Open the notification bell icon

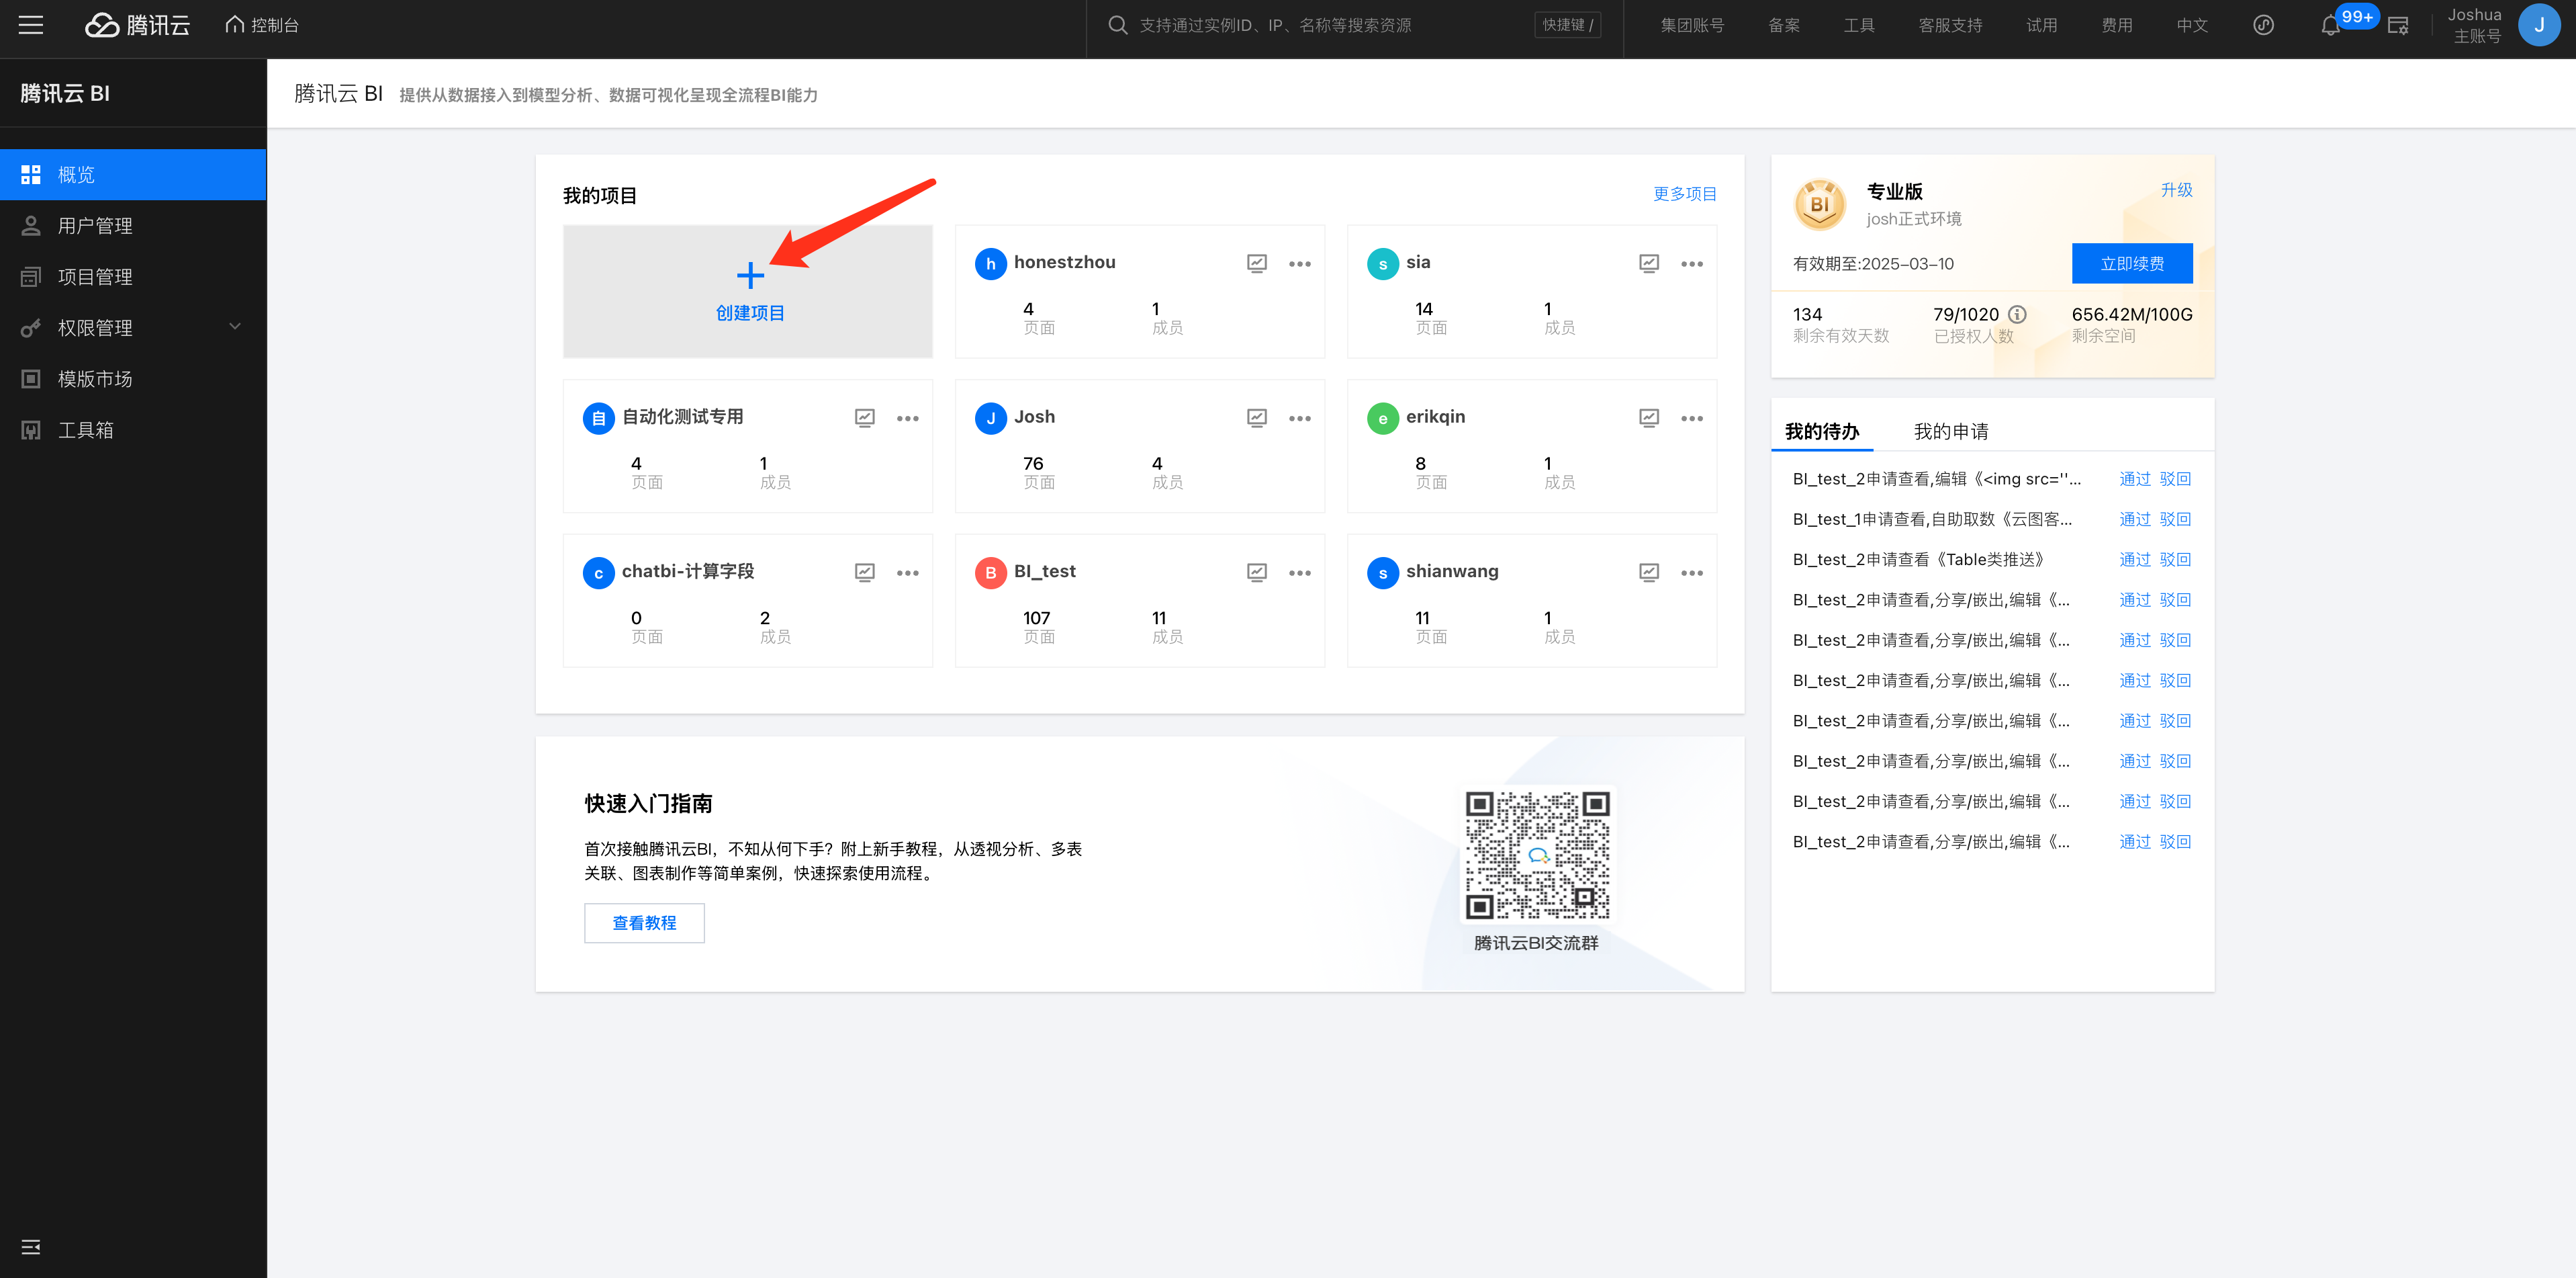(2330, 26)
